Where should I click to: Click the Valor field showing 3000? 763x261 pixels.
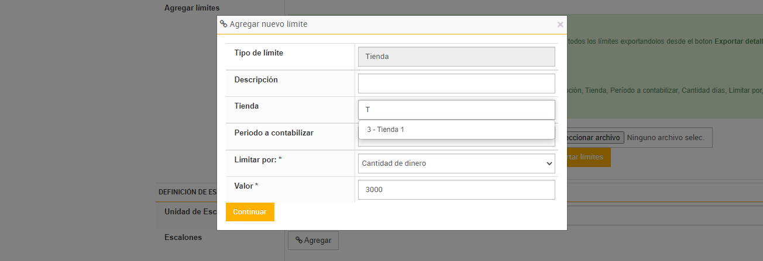[x=456, y=190]
